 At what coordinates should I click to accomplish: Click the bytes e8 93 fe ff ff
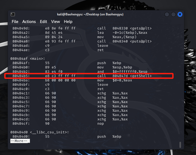tap(60, 41)
